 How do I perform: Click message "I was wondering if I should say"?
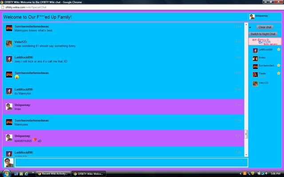(45, 46)
